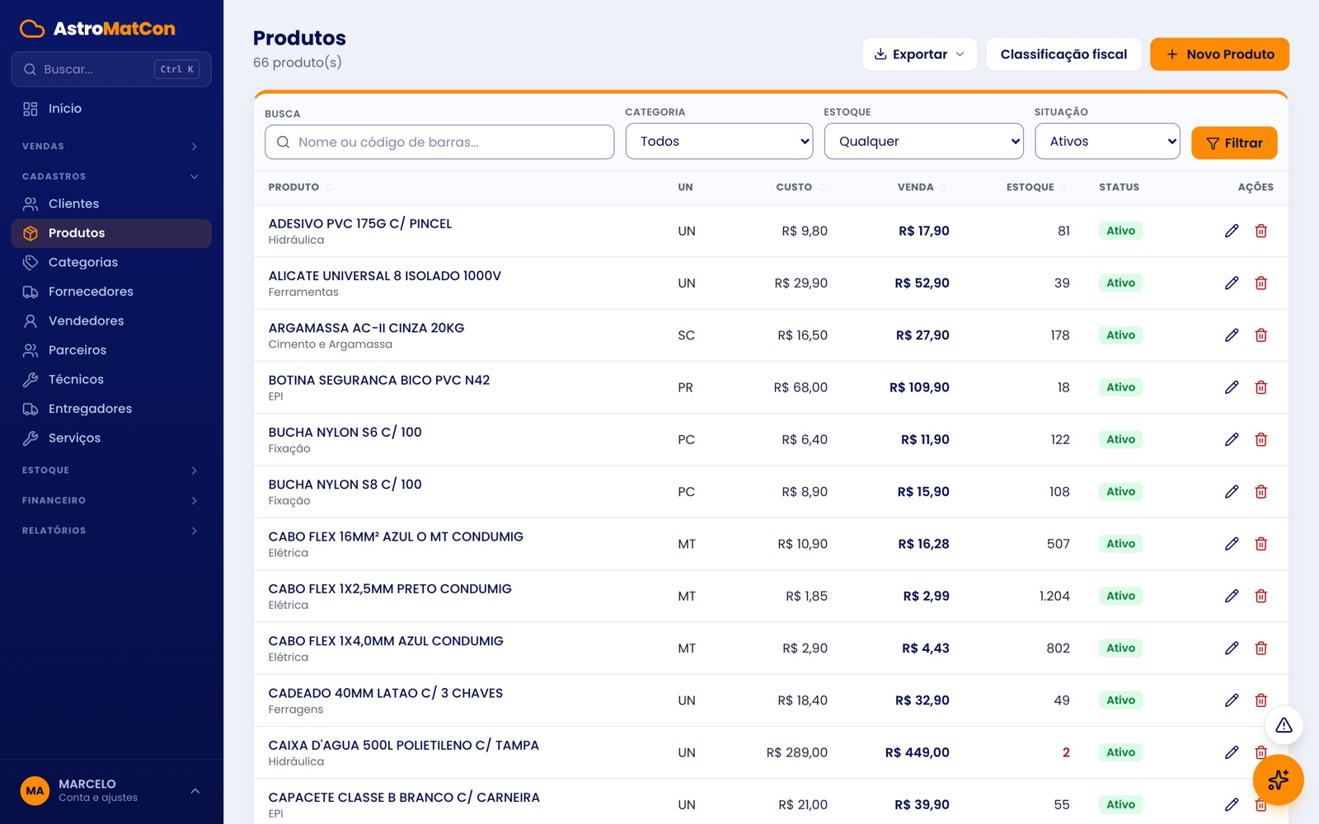The width and height of the screenshot is (1319, 824).
Task: Click Ativo status badge for BOTINA SEGURANCA
Action: click(x=1120, y=387)
